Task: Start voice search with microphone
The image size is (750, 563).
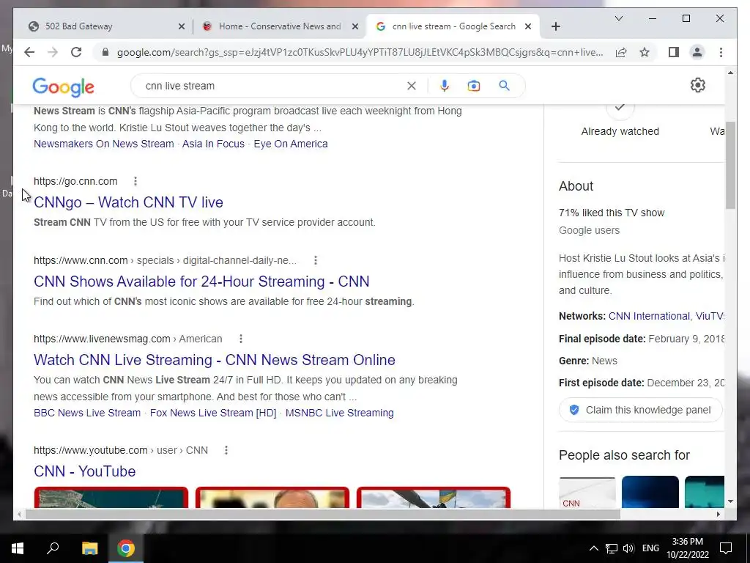Action: (x=445, y=86)
